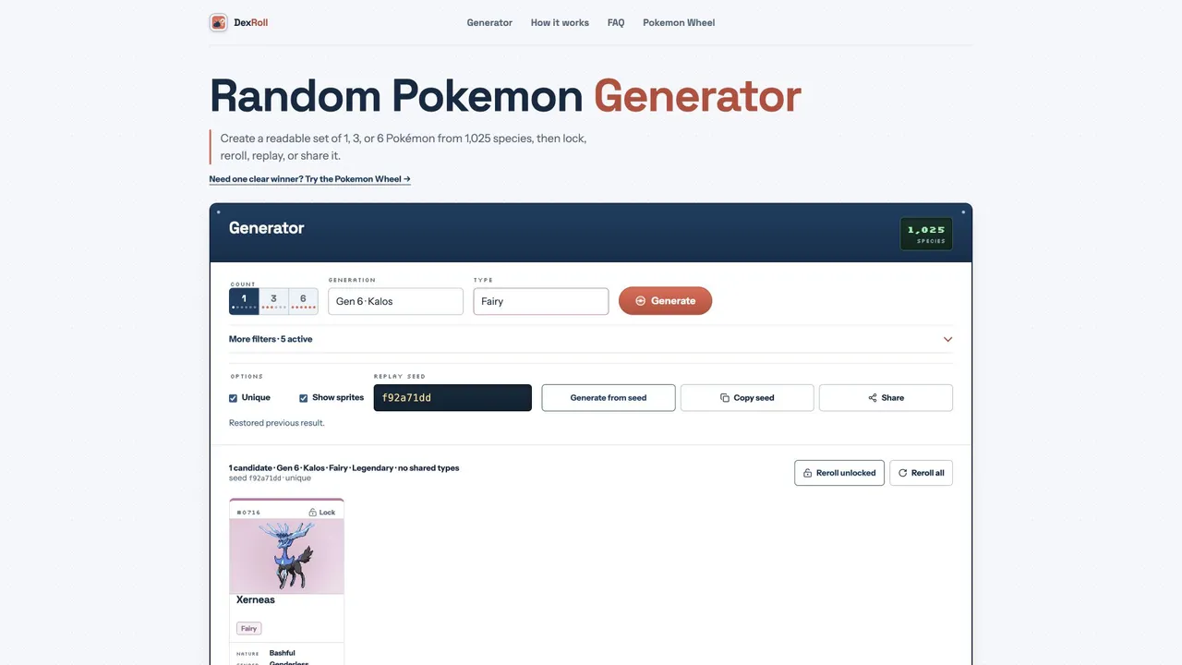Screen dimensions: 1182x665
Task: Click the replay seed field f92a71dd
Action: [452, 398]
